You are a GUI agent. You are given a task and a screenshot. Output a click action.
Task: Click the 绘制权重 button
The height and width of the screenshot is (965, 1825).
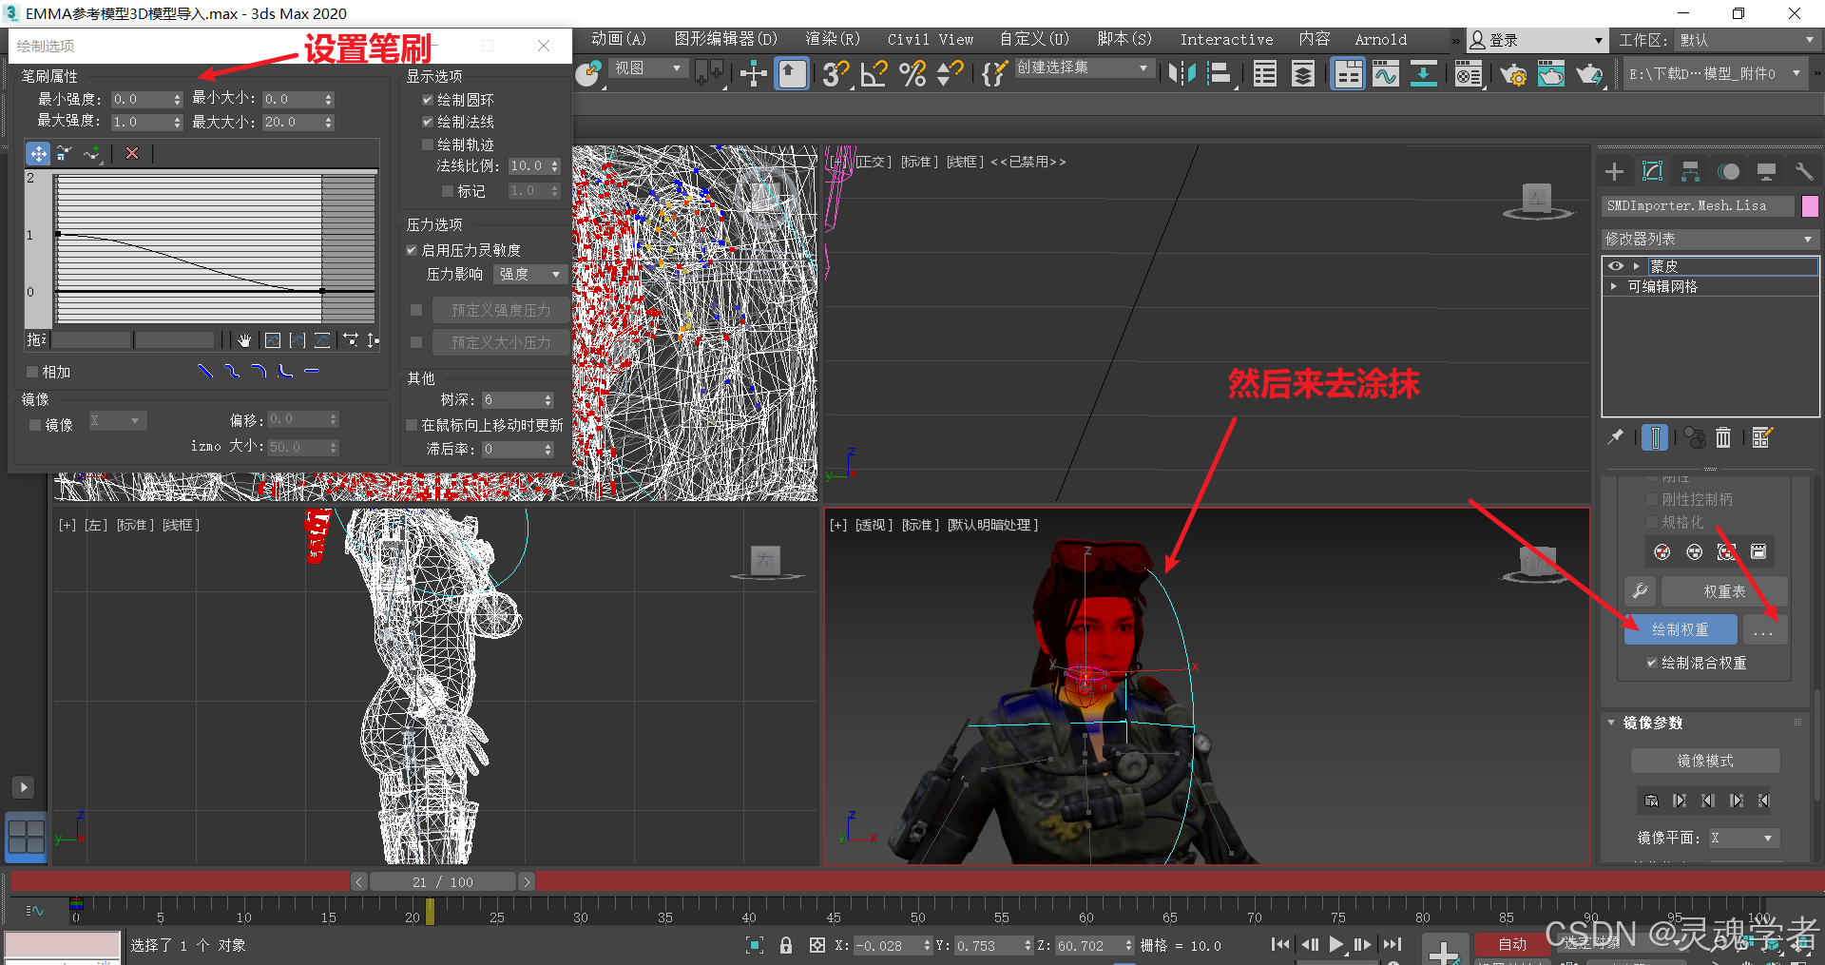pos(1681,629)
